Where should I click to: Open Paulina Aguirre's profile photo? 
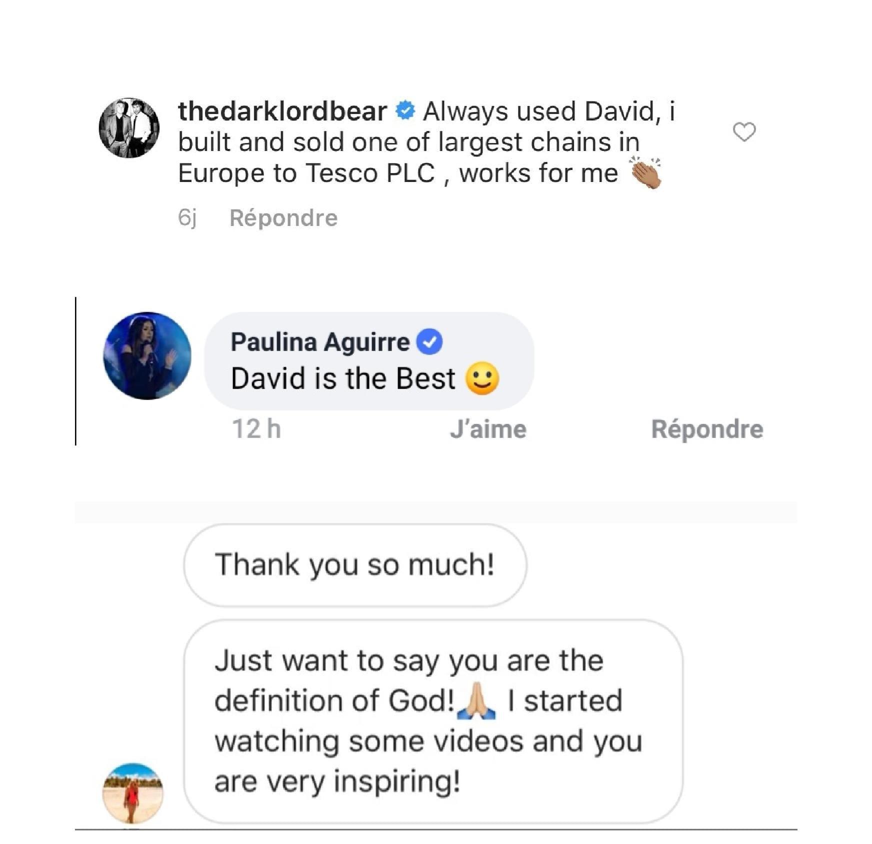pyautogui.click(x=147, y=355)
